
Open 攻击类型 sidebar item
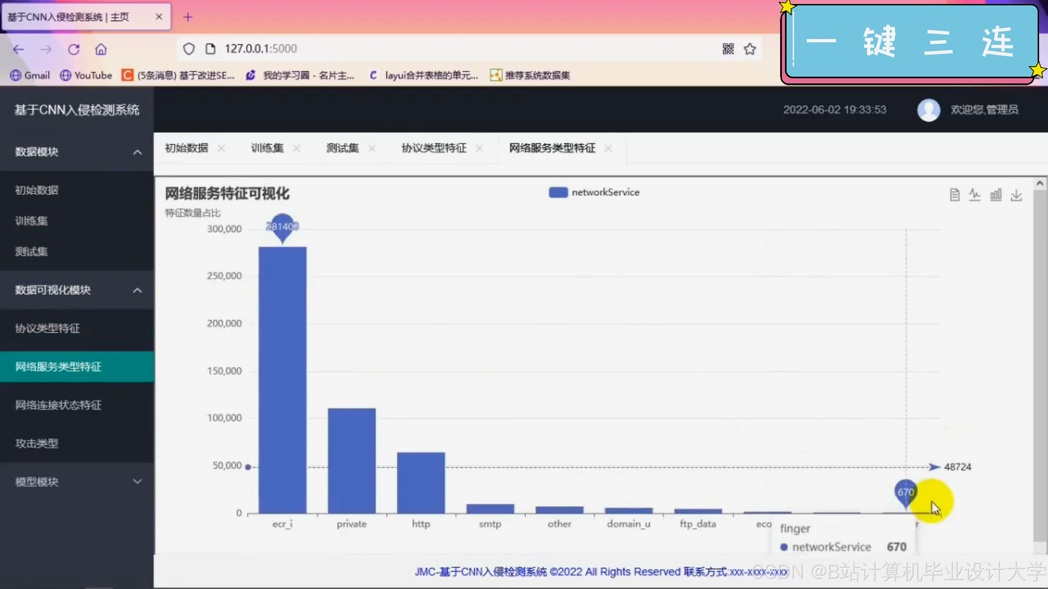click(37, 443)
